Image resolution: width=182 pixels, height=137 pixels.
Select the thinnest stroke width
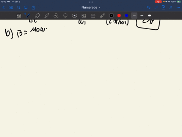[134, 16]
